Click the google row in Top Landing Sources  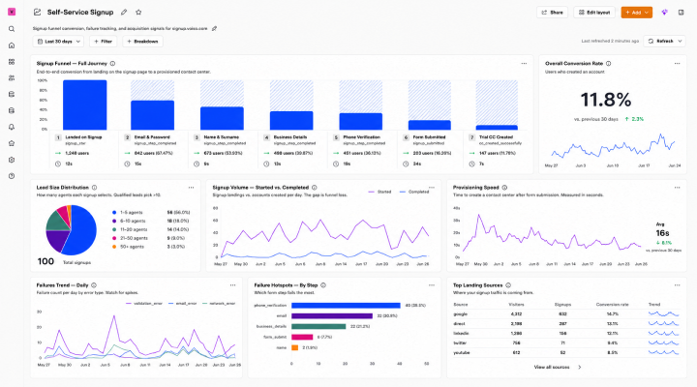pos(566,314)
